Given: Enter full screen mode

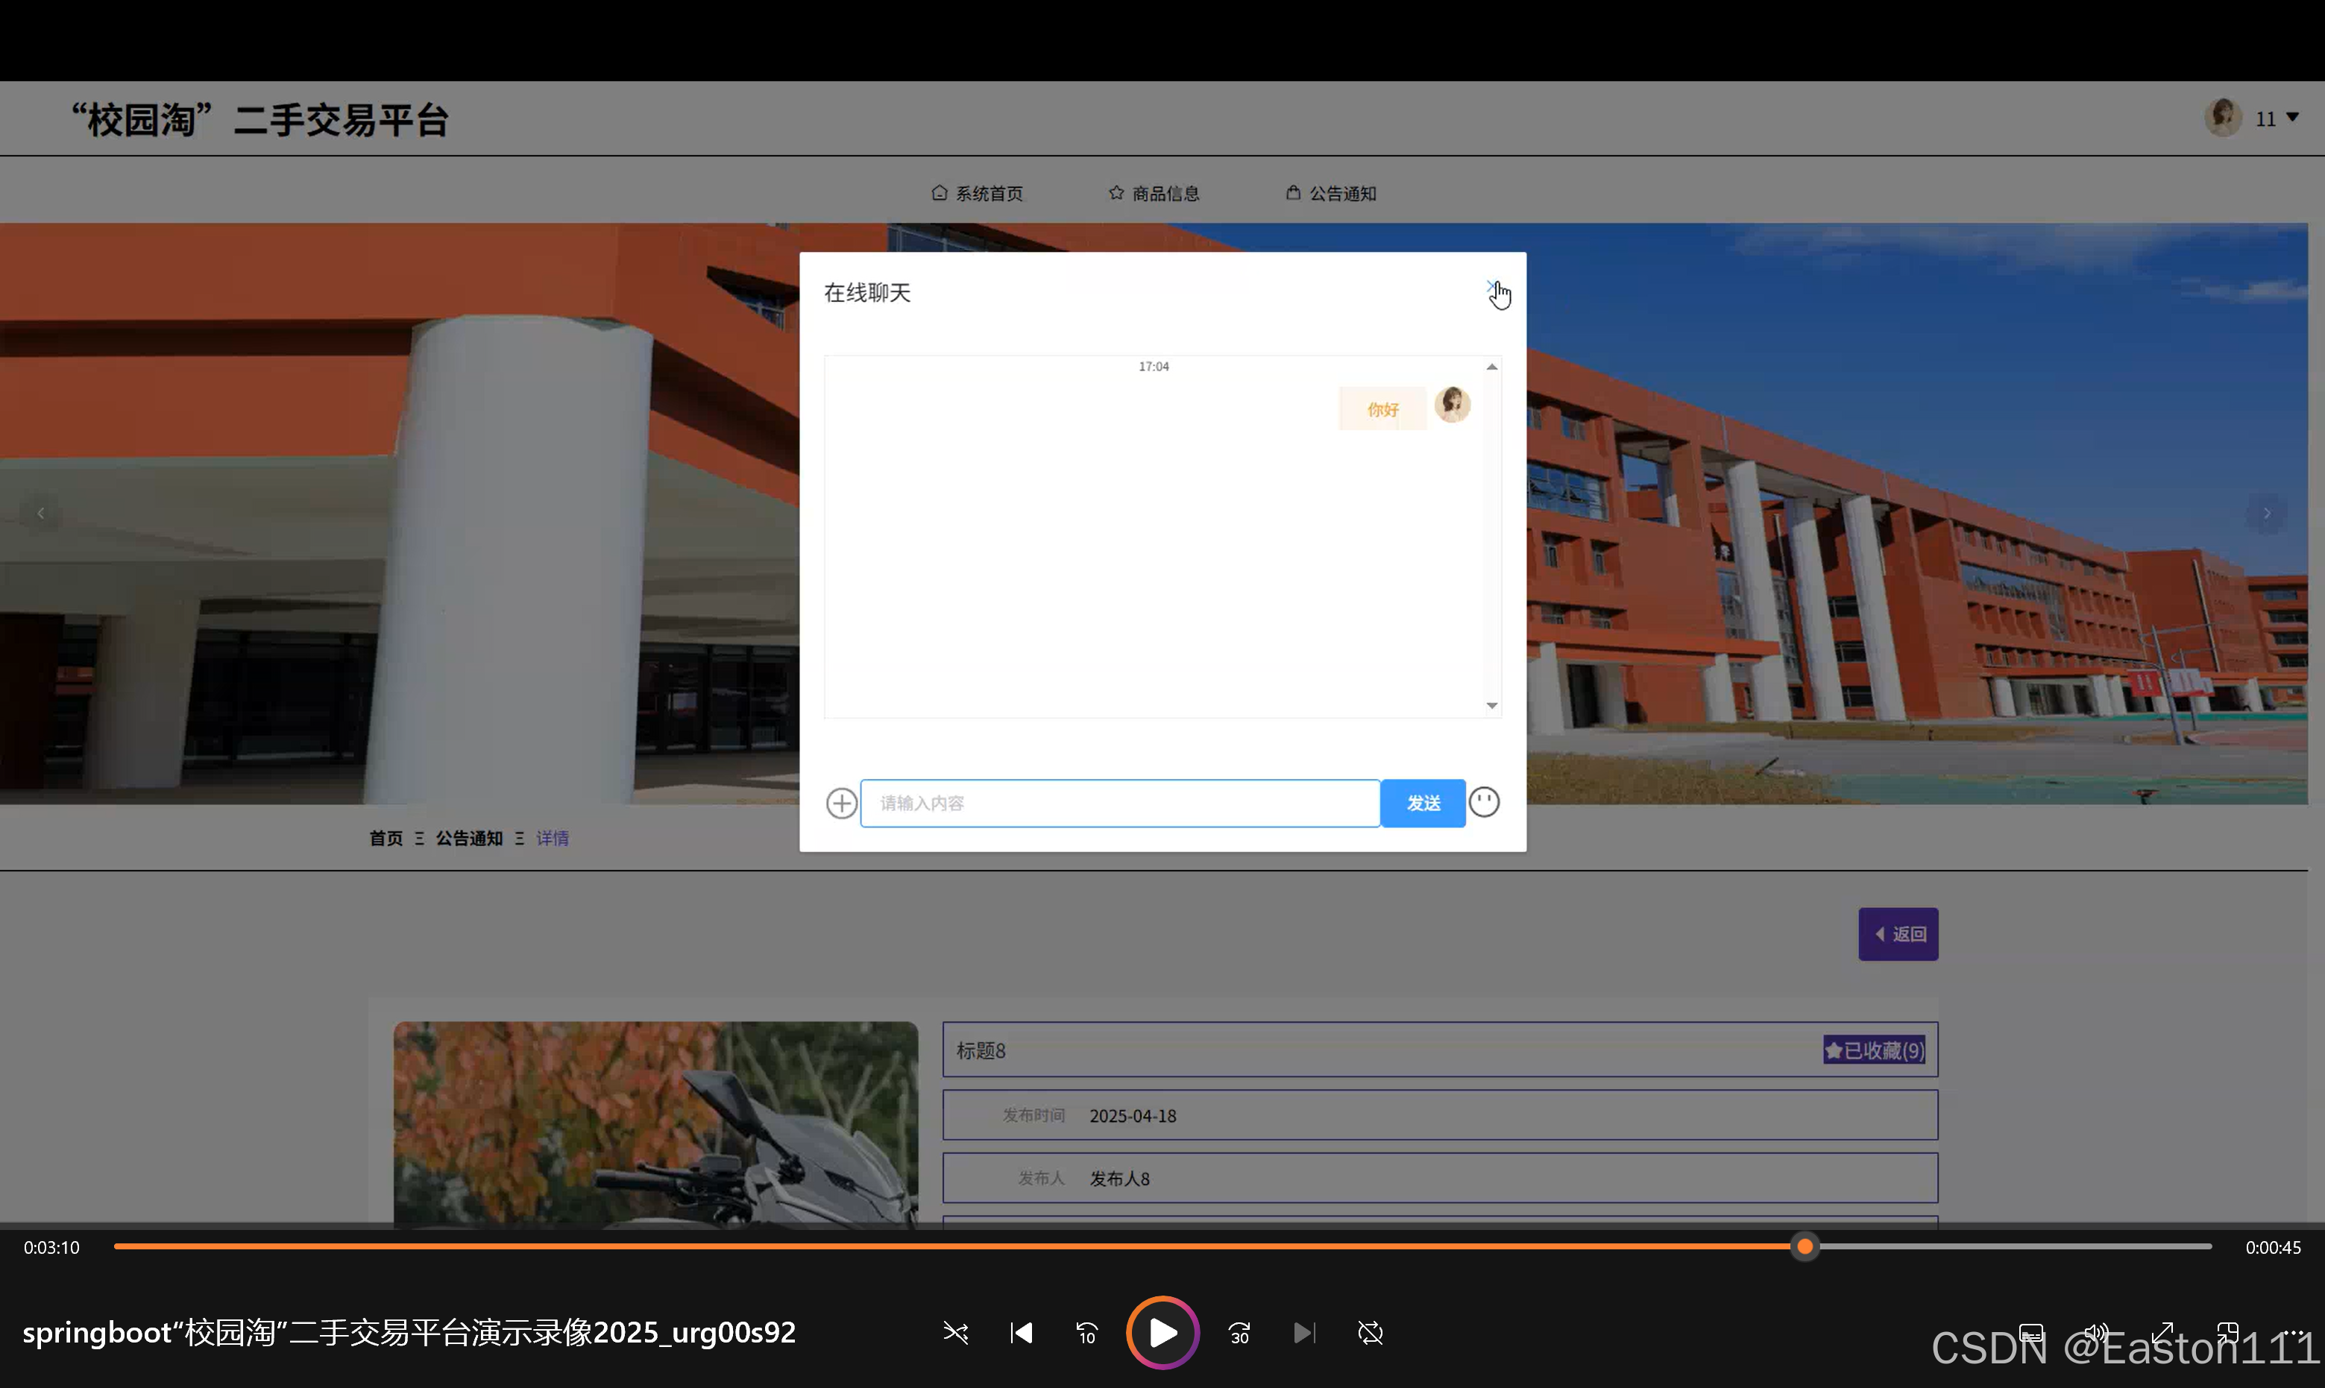Looking at the screenshot, I should (x=2162, y=1332).
